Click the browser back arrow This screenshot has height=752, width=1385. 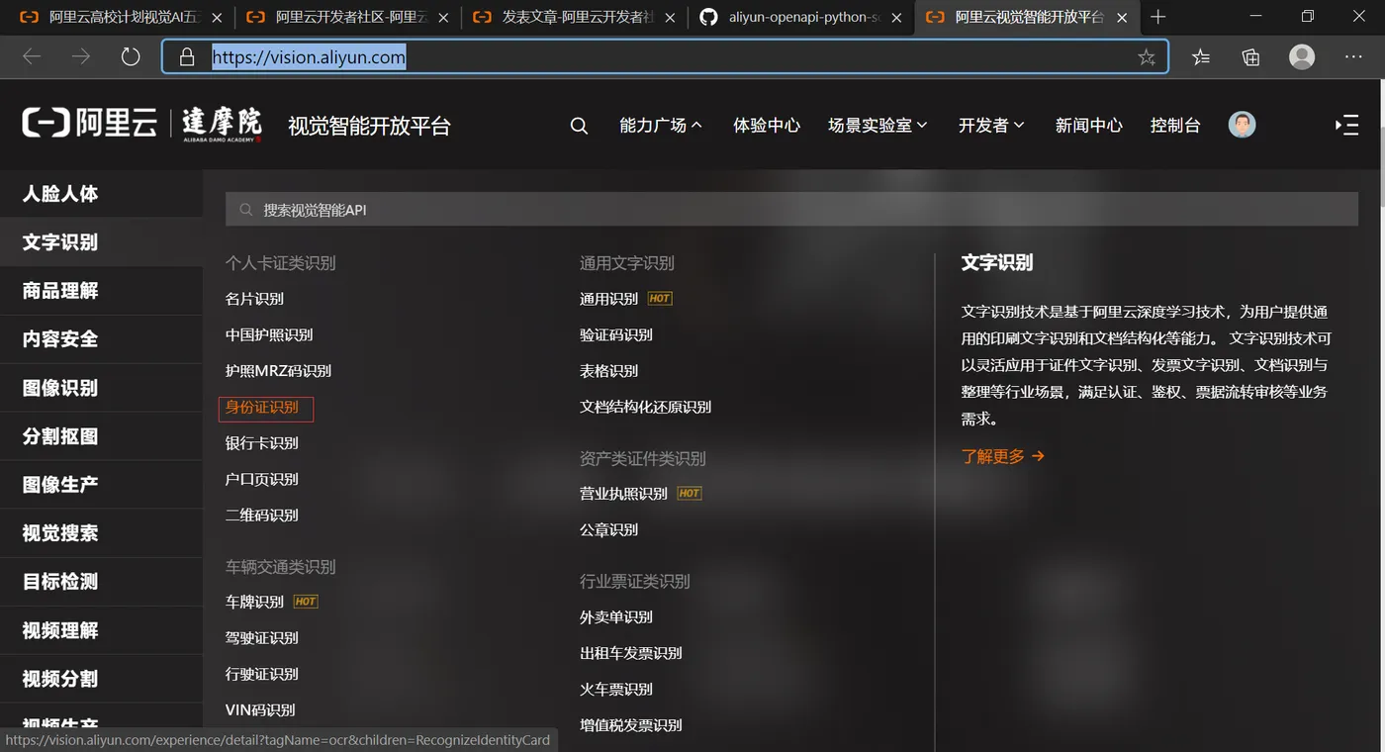coord(32,57)
